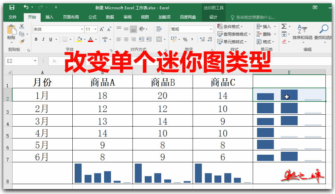Switch to the 设计 sparkline design tab
Screen dimensions: 335x194
pos(213,17)
